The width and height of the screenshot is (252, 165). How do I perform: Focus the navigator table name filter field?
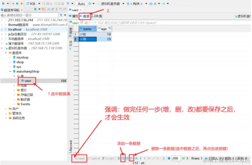(29, 15)
